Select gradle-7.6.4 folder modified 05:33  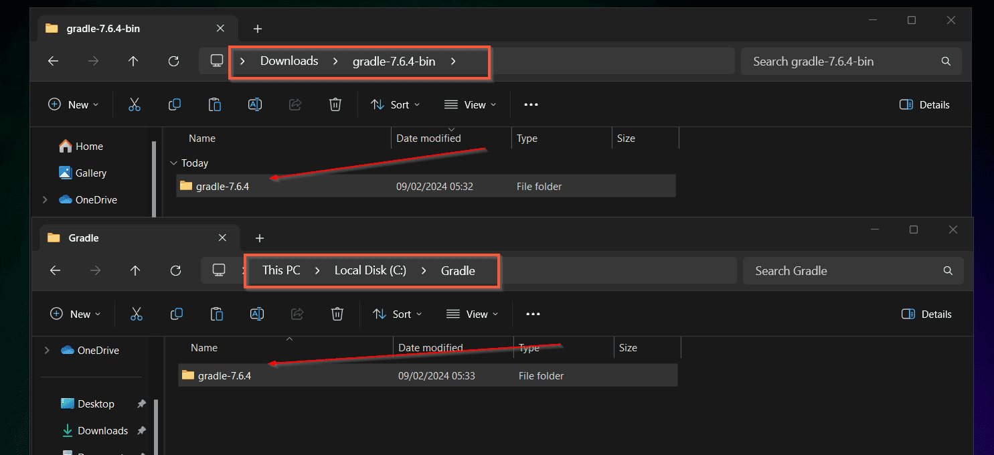[x=428, y=375]
